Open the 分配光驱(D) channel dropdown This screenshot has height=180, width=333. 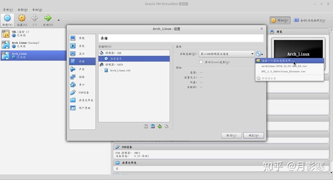[226, 54]
